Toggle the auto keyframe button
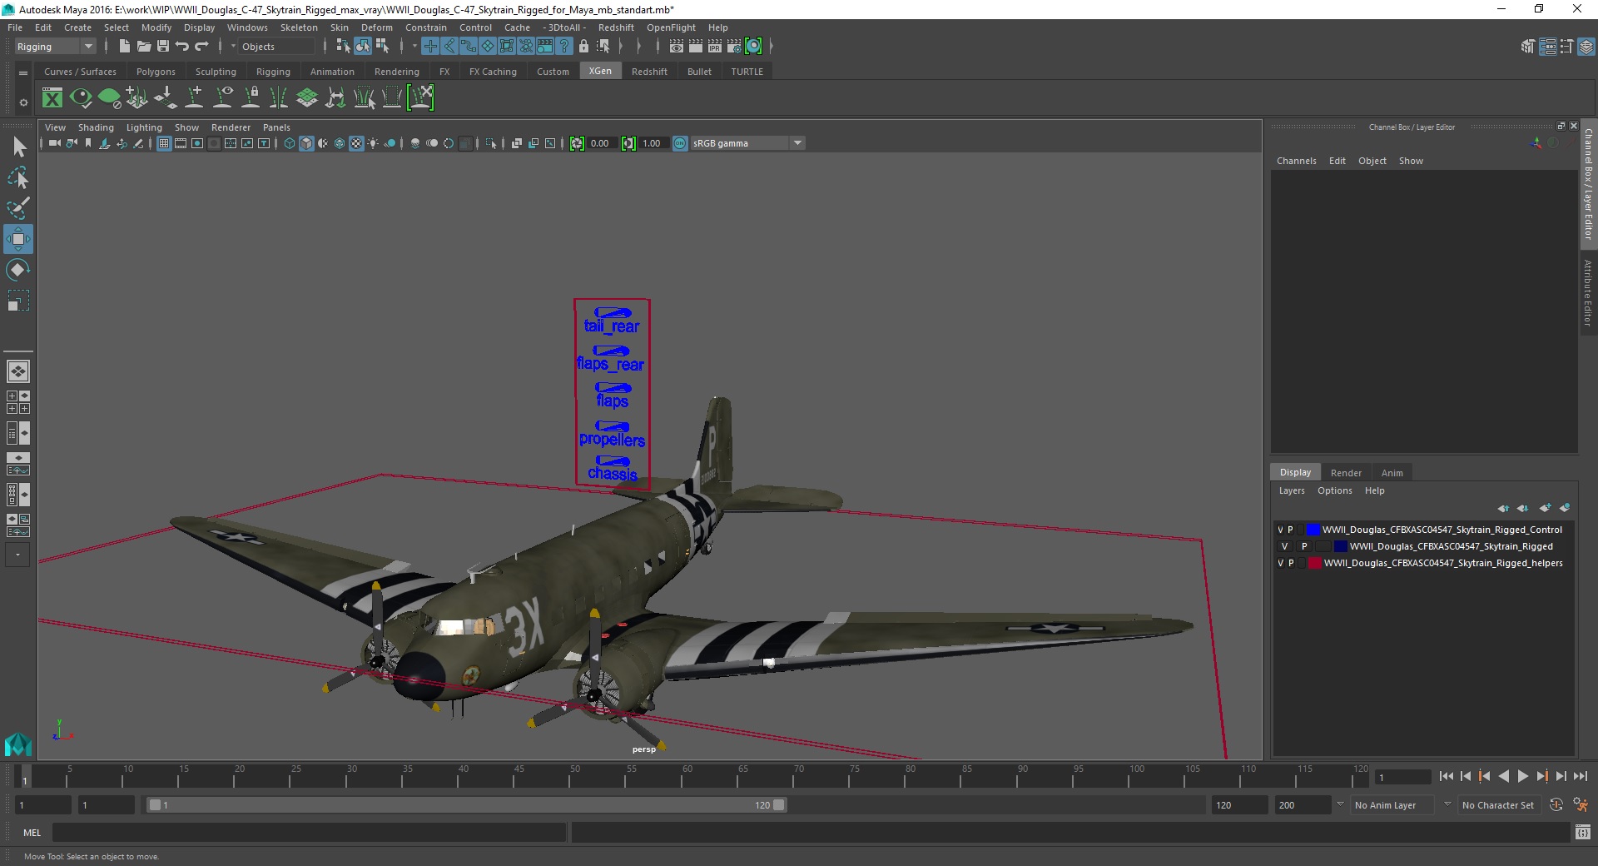Image resolution: width=1598 pixels, height=866 pixels. [1556, 805]
